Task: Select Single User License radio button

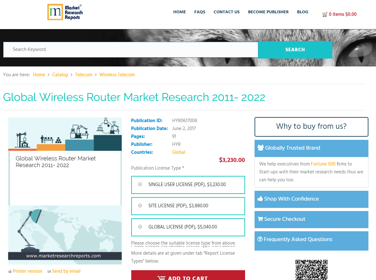Action: (140, 184)
